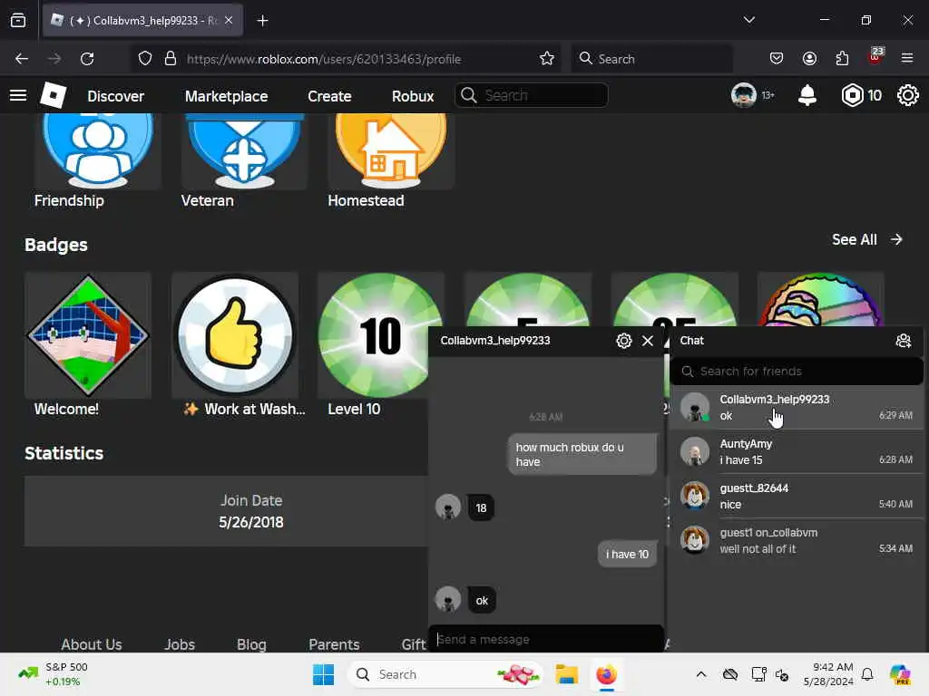Viewport: 929px width, 696px height.
Task: Open a new browser tab
Action: tap(262, 21)
